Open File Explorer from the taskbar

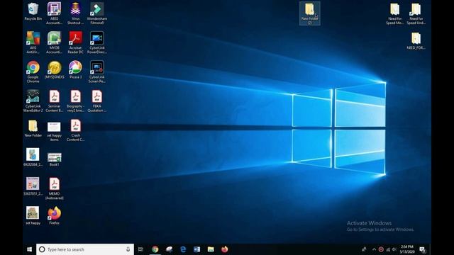click(211, 249)
